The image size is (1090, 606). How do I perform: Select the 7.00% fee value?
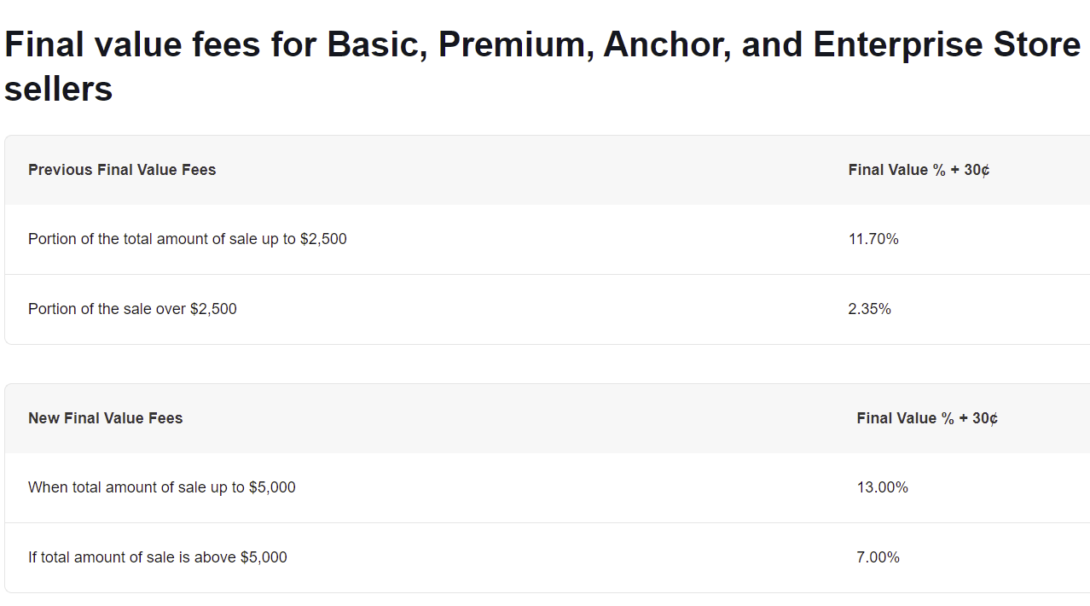878,557
